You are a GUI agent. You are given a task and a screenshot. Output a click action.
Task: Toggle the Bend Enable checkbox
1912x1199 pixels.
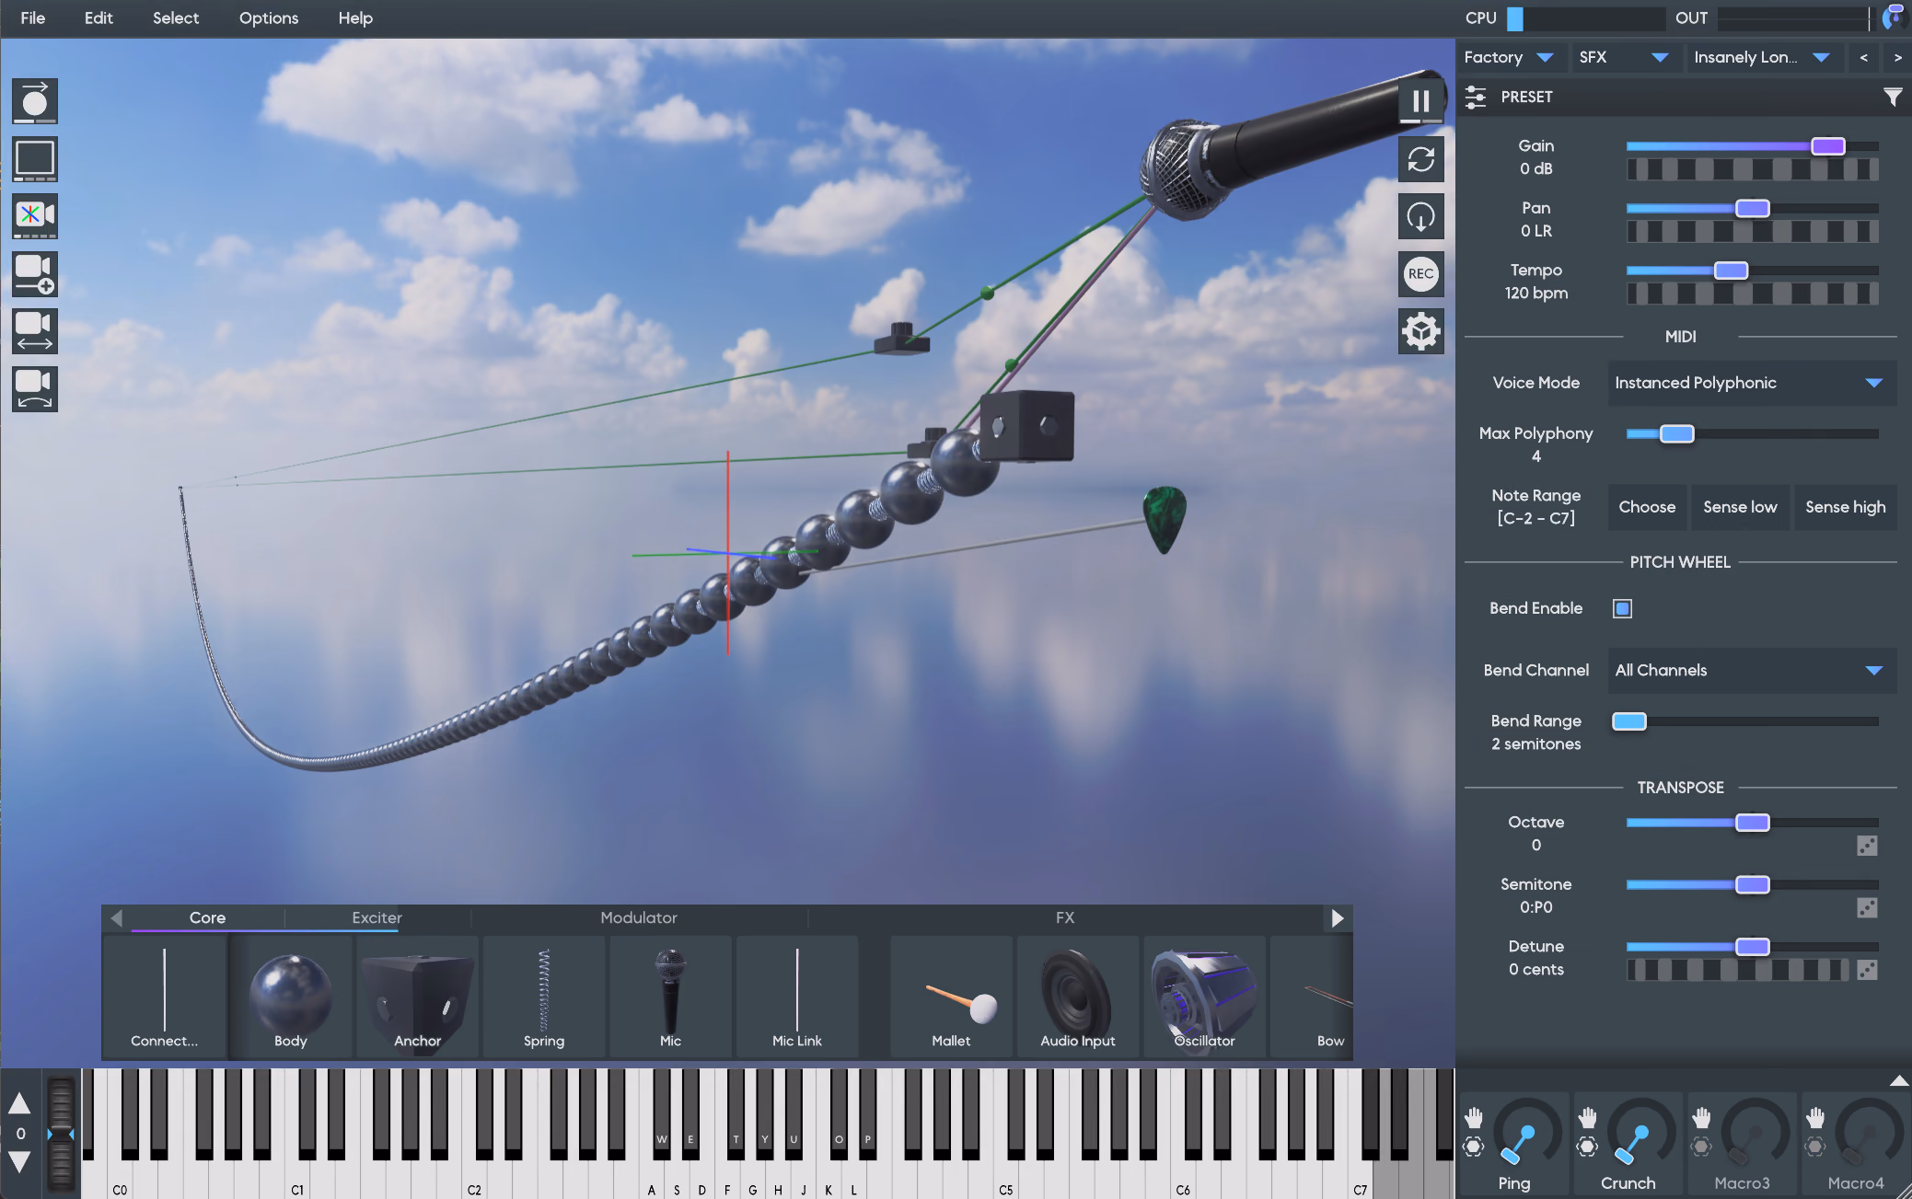point(1623,608)
